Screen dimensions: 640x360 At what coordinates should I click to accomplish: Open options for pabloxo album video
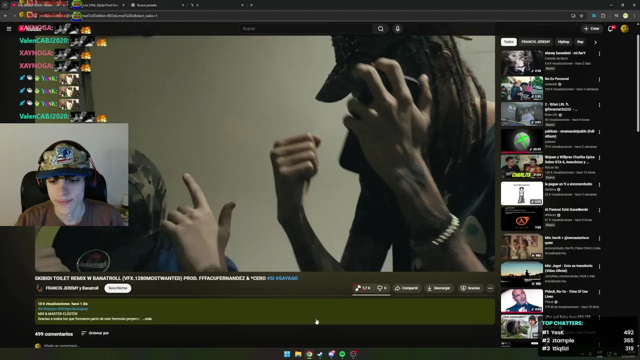click(x=599, y=131)
